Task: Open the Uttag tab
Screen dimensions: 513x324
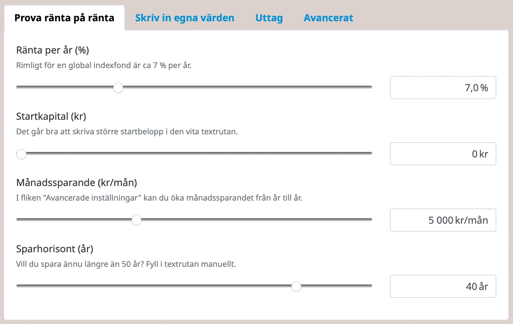Action: (269, 18)
